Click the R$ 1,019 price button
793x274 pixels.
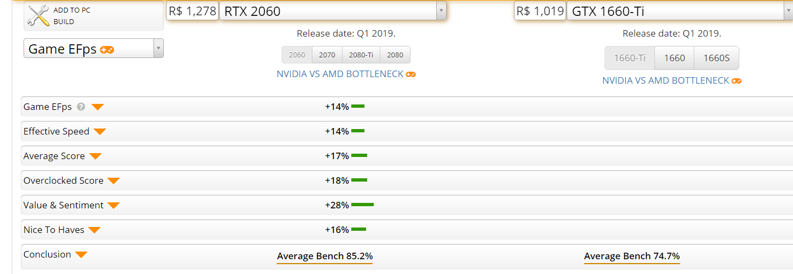tap(540, 11)
